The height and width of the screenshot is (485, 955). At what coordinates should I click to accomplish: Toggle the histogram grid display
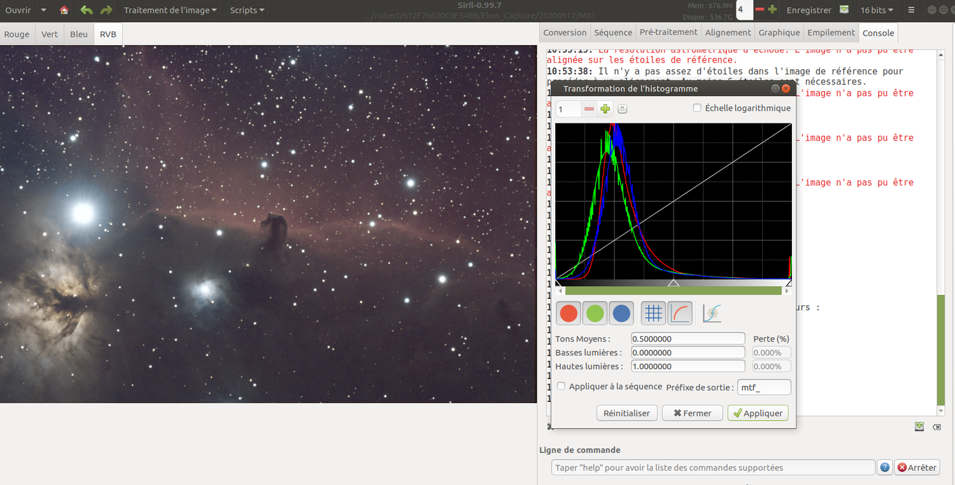[653, 313]
